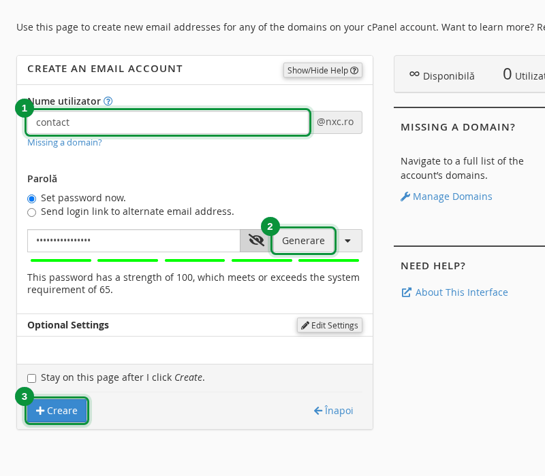
Task: Click the password strength meter bar
Action: pyautogui.click(x=195, y=260)
